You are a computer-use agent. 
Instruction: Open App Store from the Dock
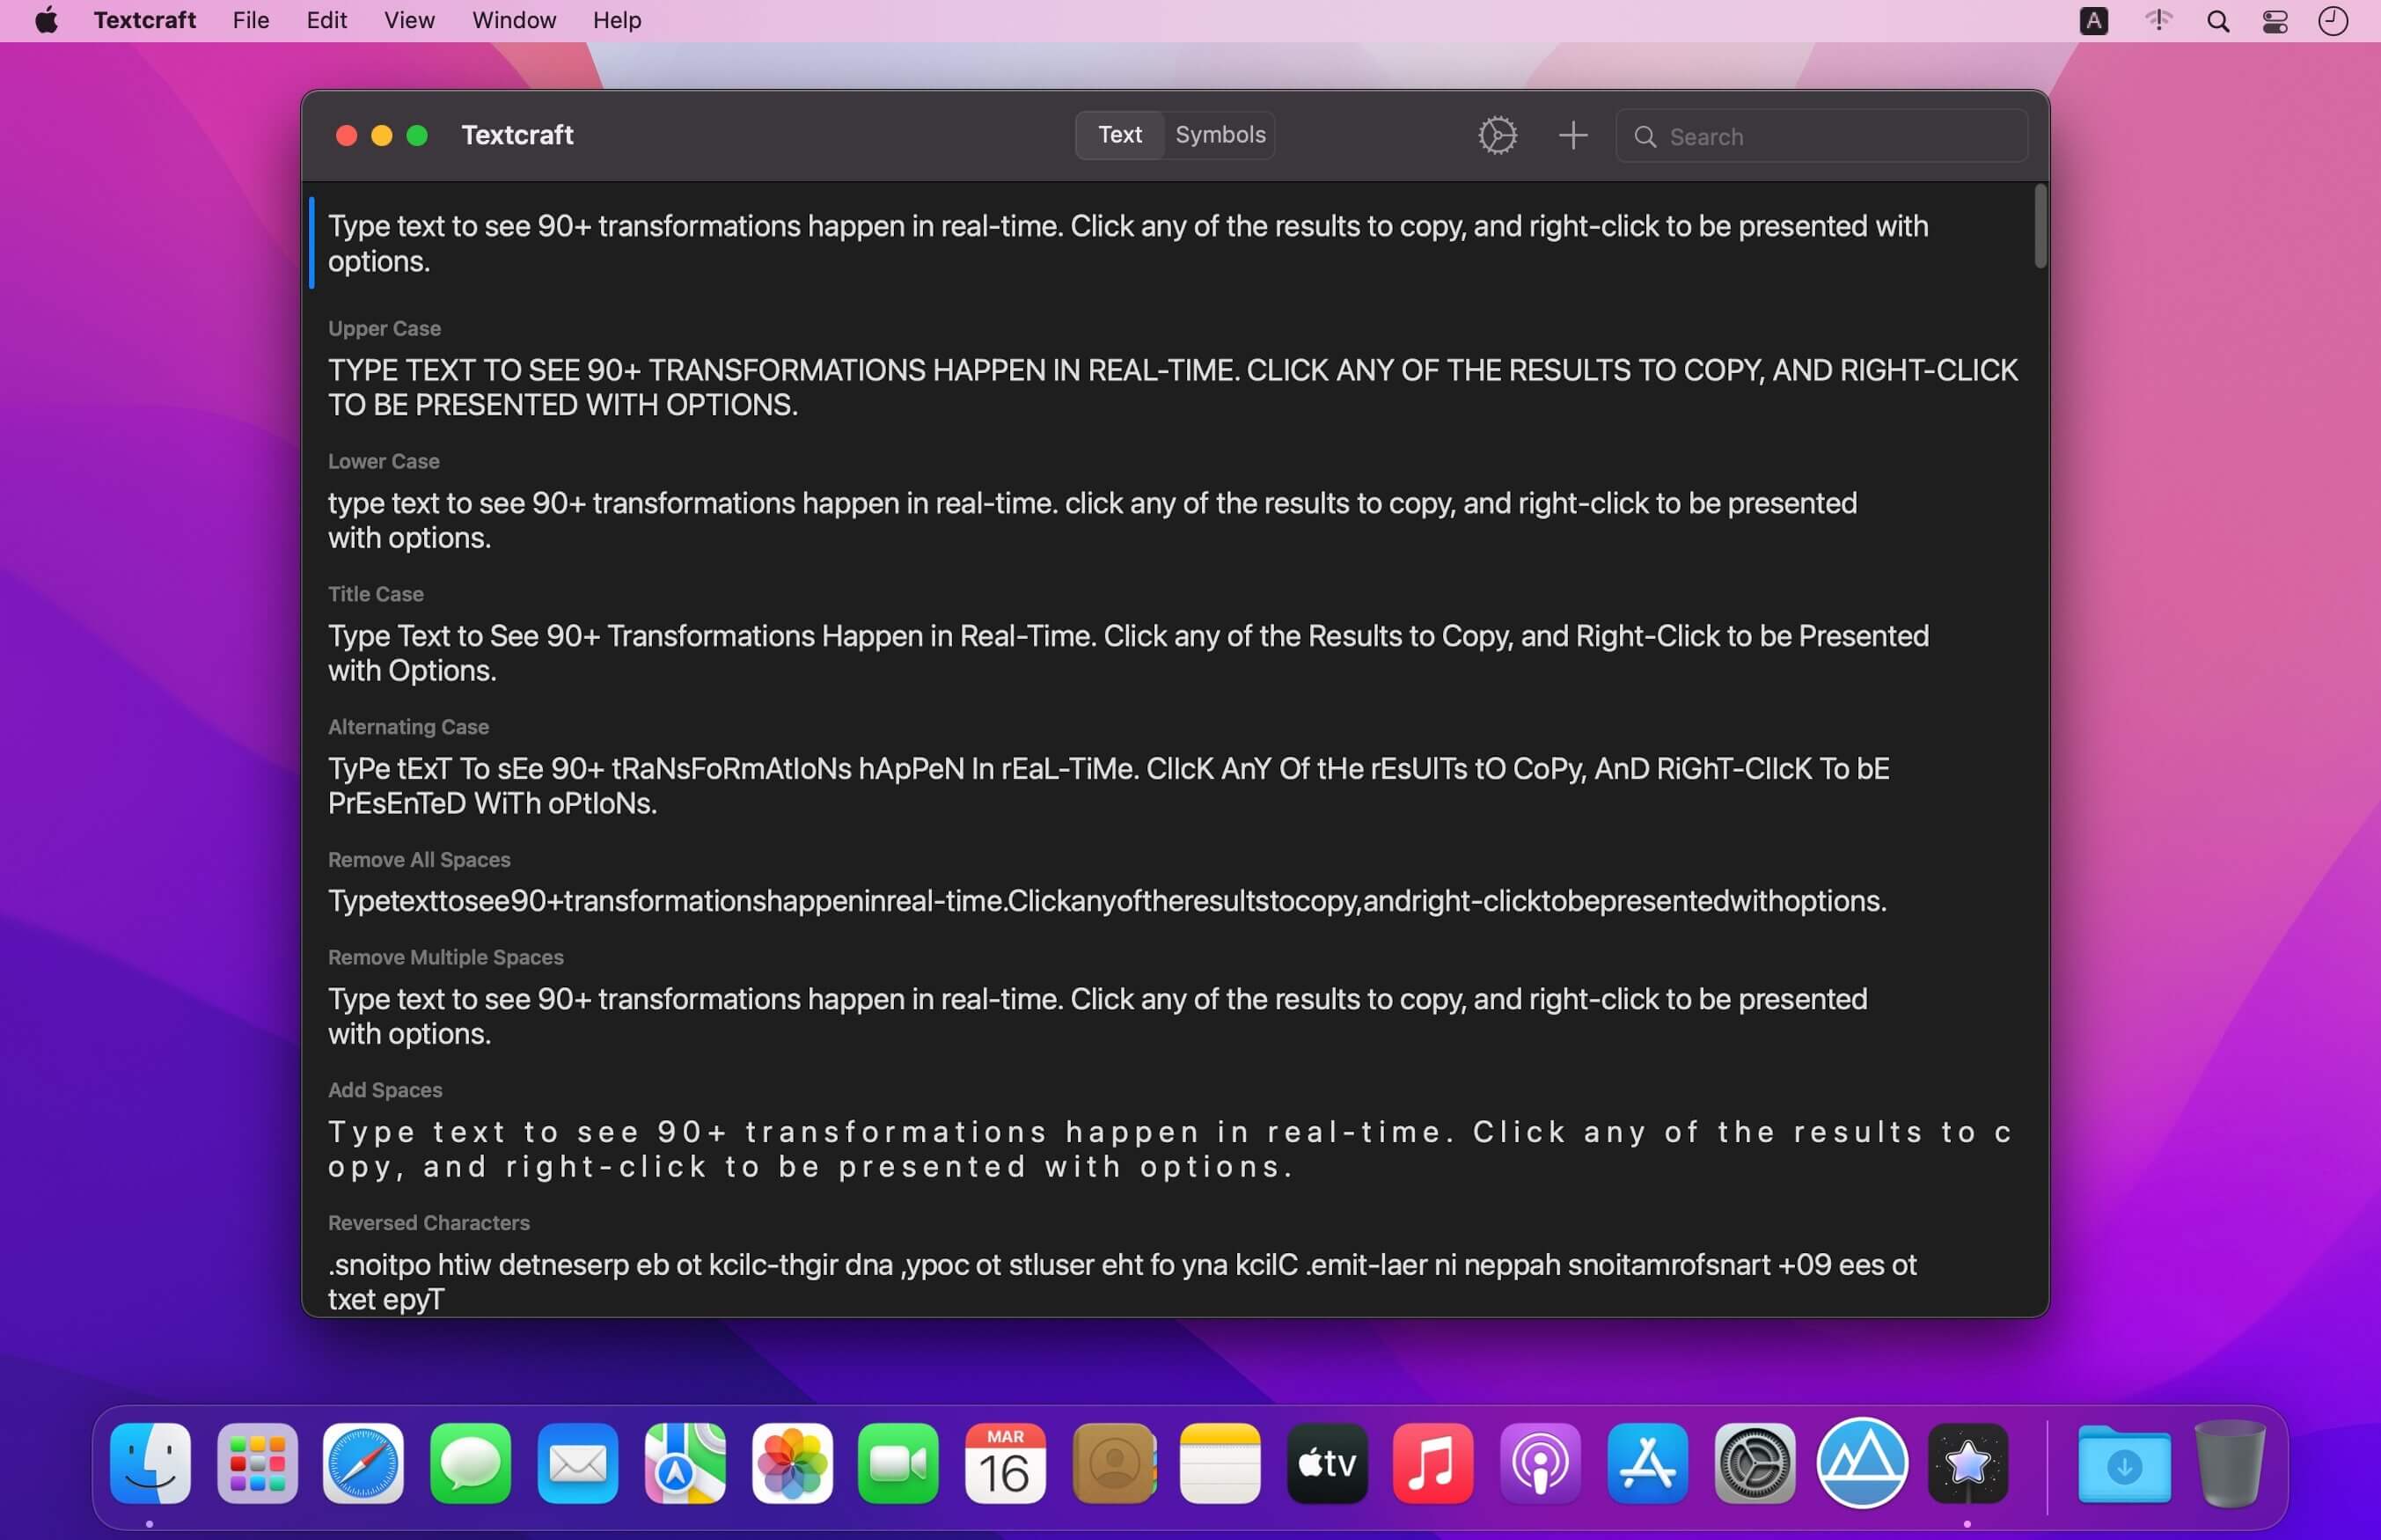(1647, 1464)
